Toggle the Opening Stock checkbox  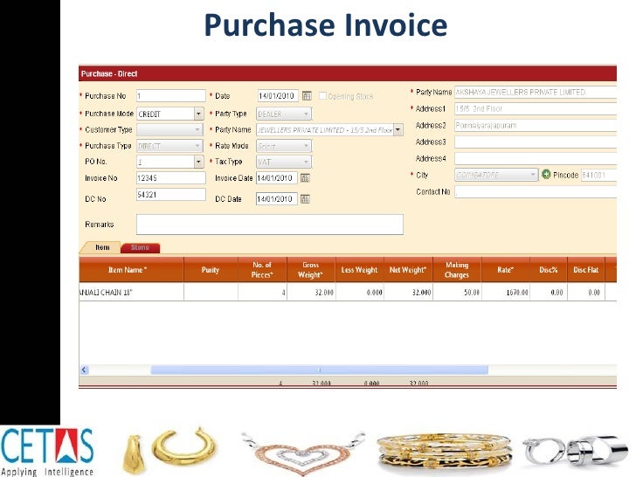tap(322, 96)
